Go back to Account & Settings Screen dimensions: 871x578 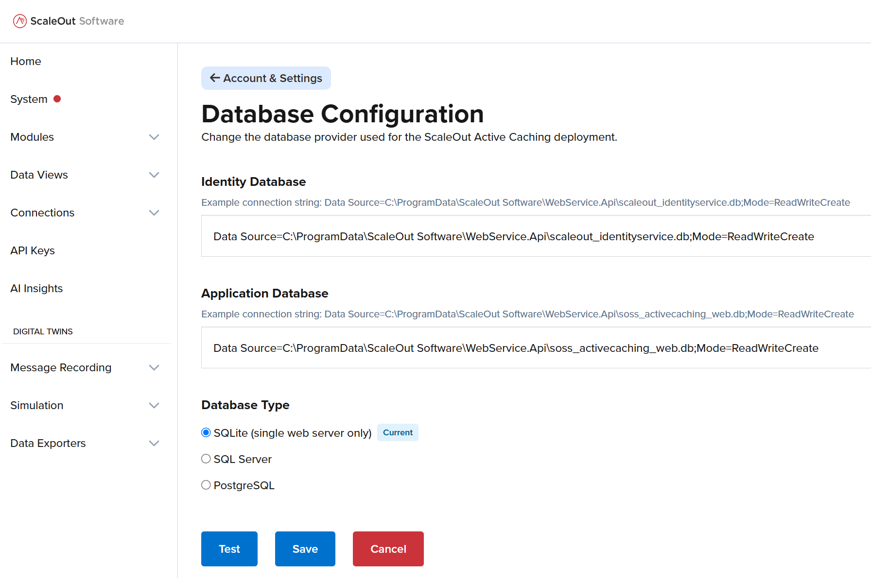click(266, 78)
